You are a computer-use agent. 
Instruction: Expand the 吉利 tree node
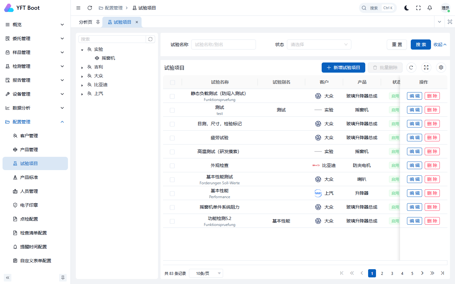pos(82,68)
